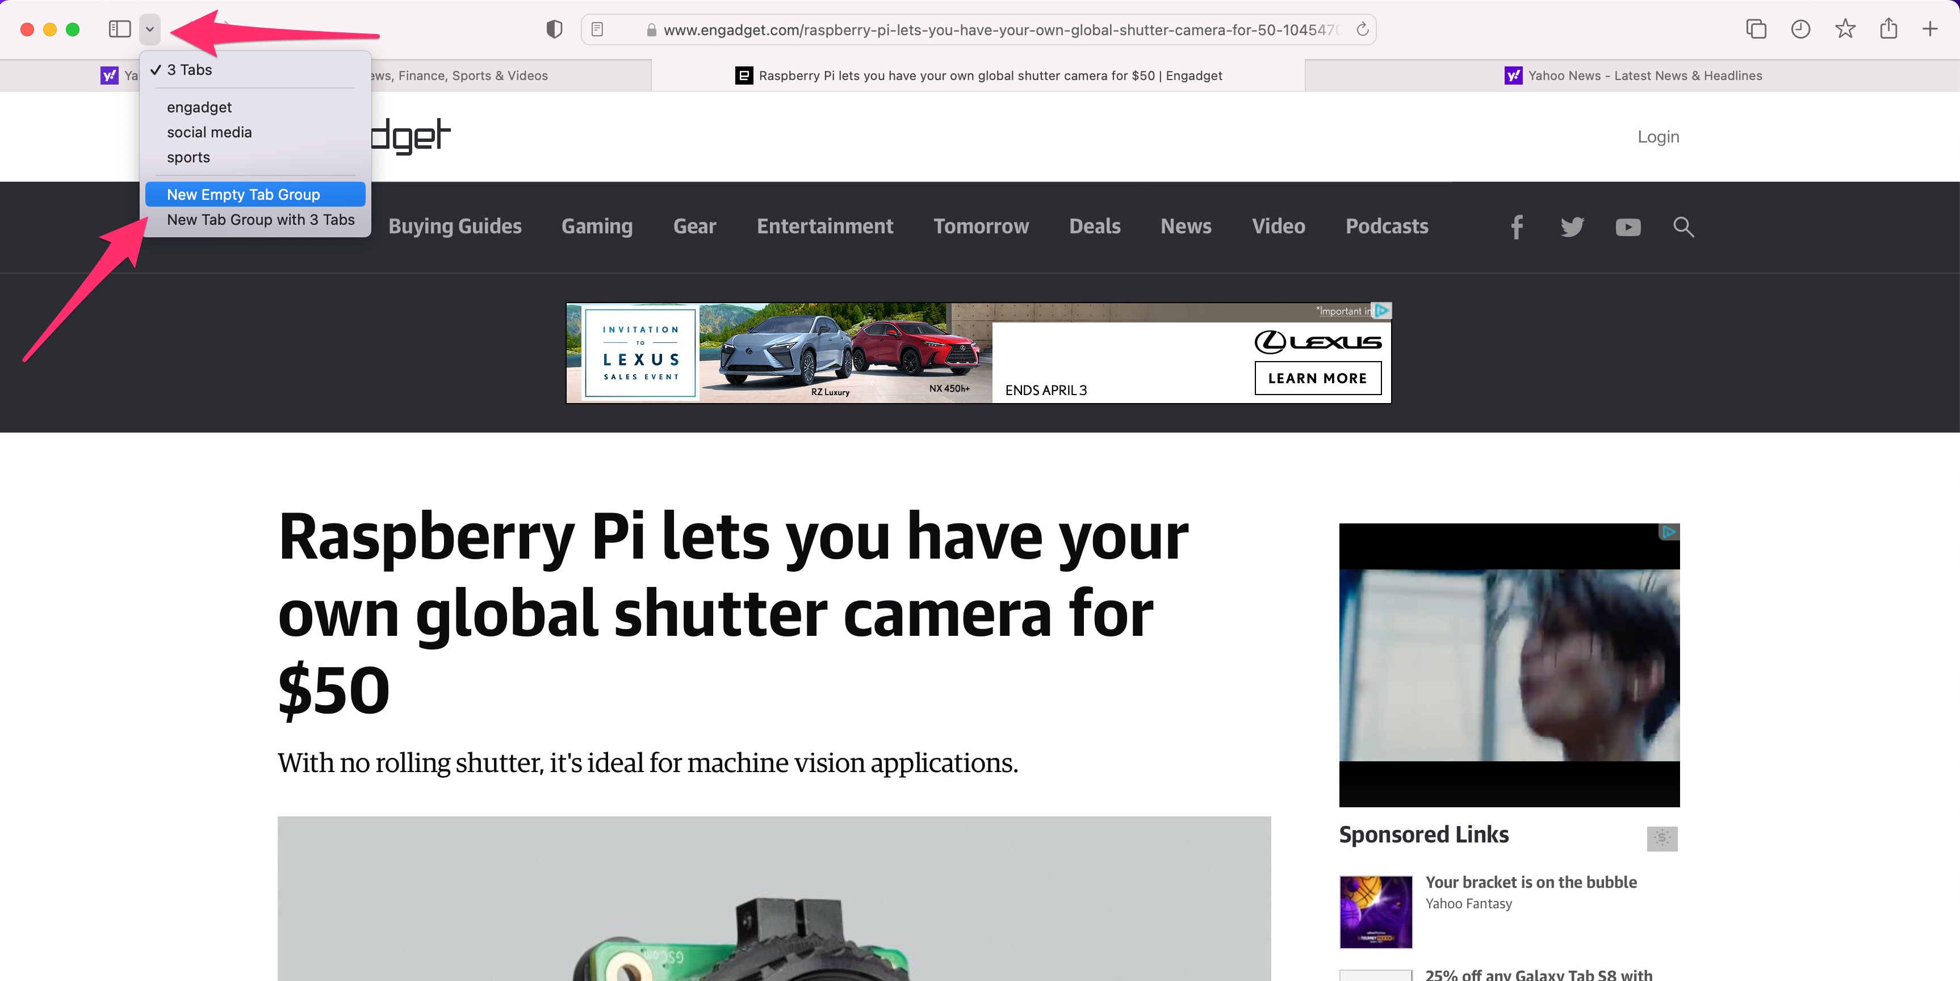Click the Safari tab group dropdown arrow
Image resolution: width=1960 pixels, height=981 pixels.
pyautogui.click(x=150, y=27)
